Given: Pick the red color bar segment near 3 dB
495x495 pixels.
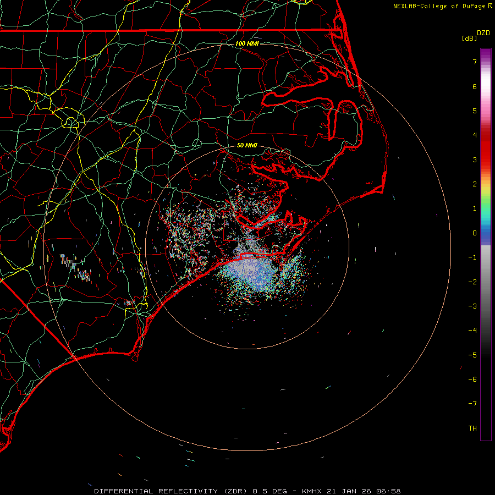Looking at the screenshot, I should [485, 159].
